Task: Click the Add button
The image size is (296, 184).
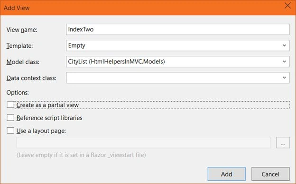Action: (x=227, y=174)
